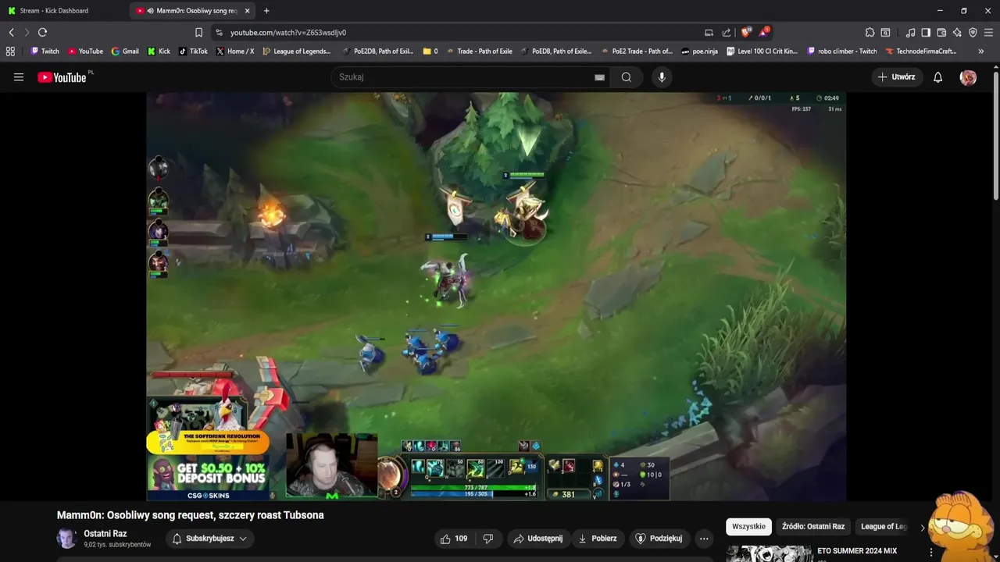The image size is (1000, 562).
Task: Show hidden bookmarks with double chevron
Action: pyautogui.click(x=981, y=51)
